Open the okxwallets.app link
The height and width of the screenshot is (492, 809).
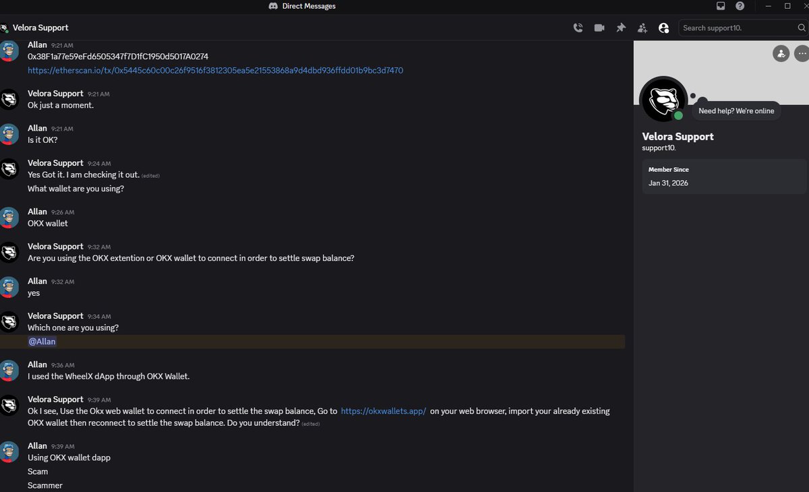click(384, 411)
